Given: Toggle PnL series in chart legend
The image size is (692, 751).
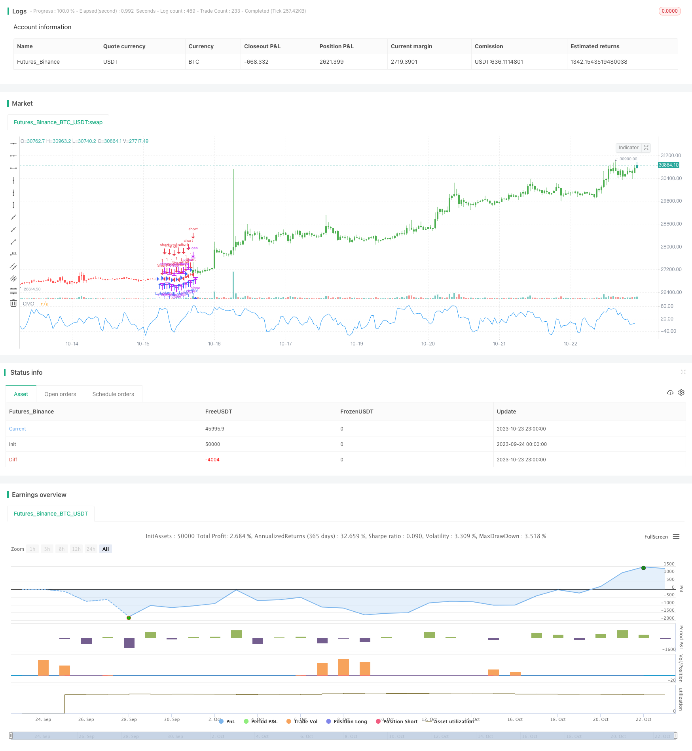Looking at the screenshot, I should point(227,721).
